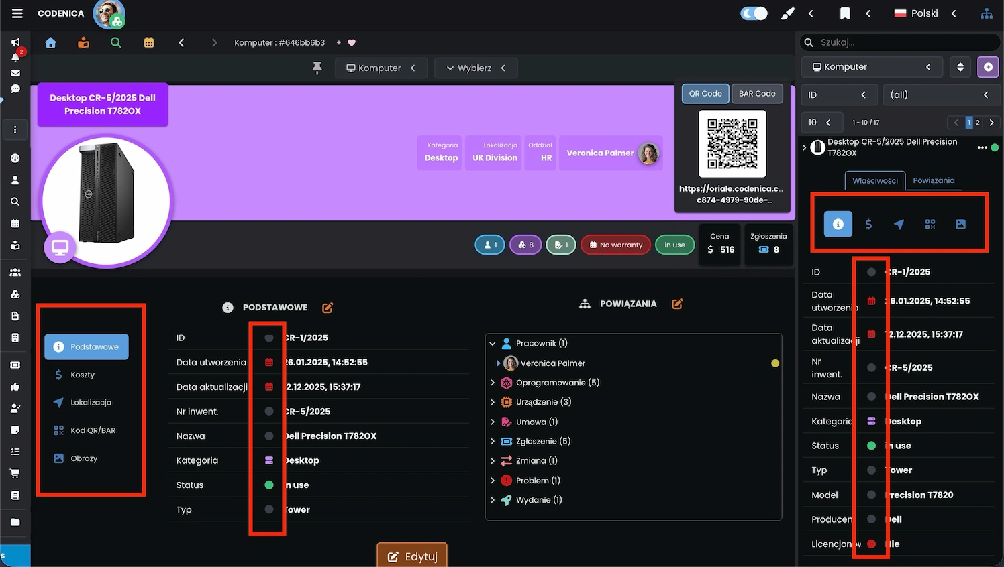Click the BAR Code button
Image resolution: width=1004 pixels, height=567 pixels.
click(x=757, y=93)
